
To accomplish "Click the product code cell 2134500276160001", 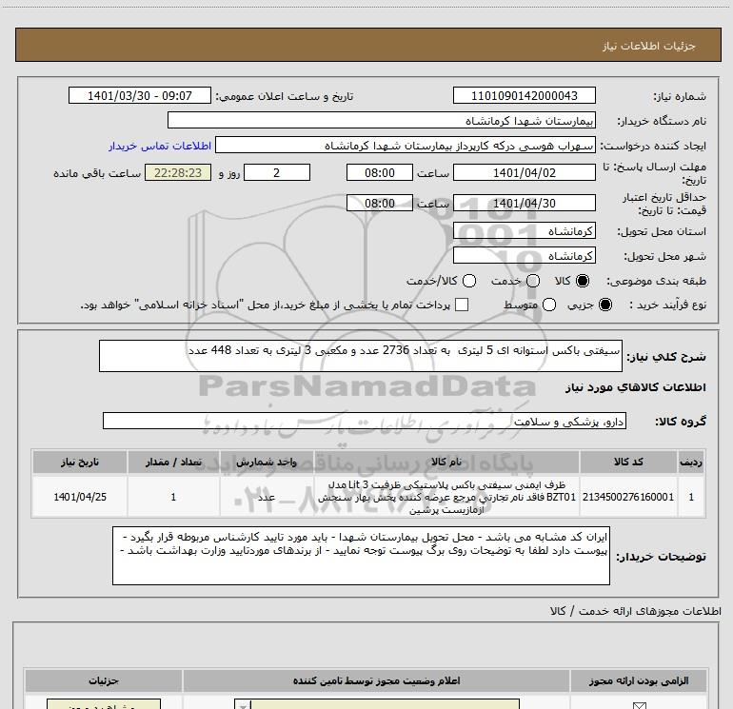I will pos(628,497).
